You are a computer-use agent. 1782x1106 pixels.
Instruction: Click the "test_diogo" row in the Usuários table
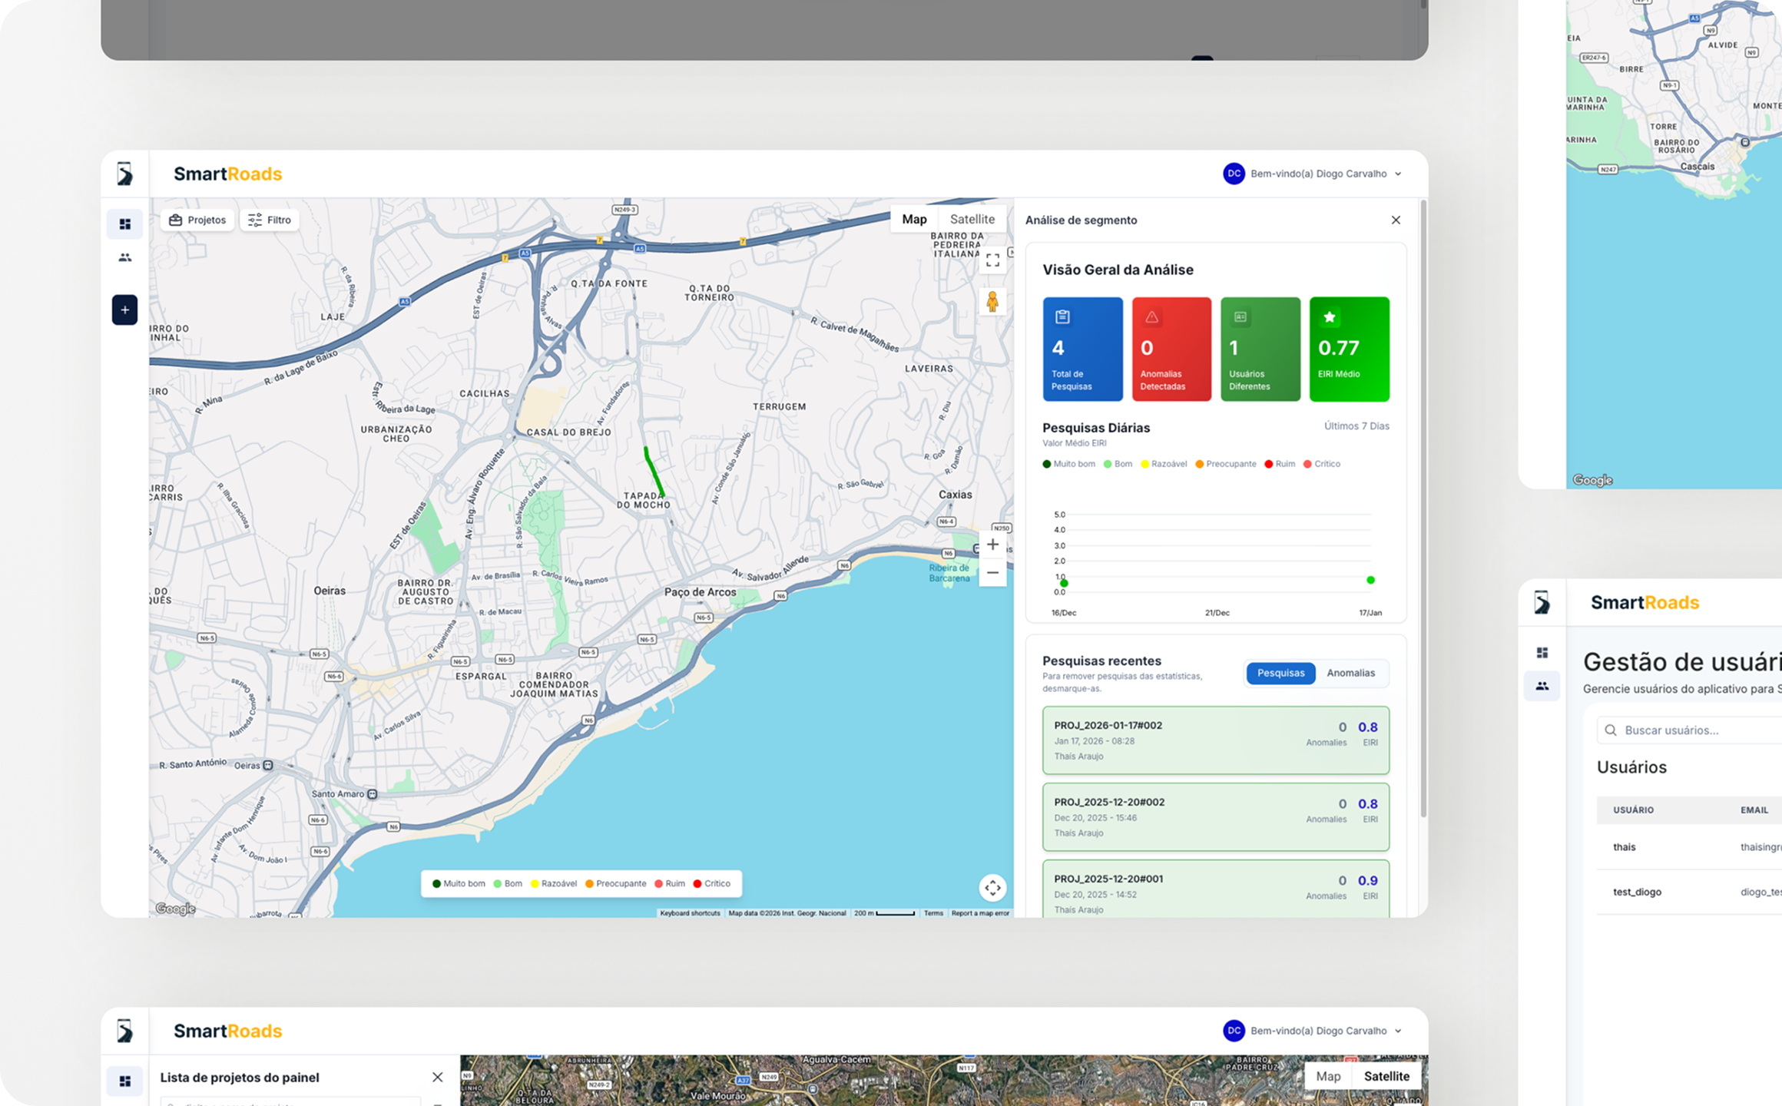point(1689,892)
